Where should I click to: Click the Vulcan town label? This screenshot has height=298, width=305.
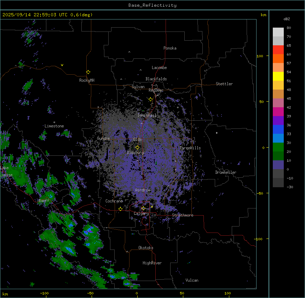[192, 280]
